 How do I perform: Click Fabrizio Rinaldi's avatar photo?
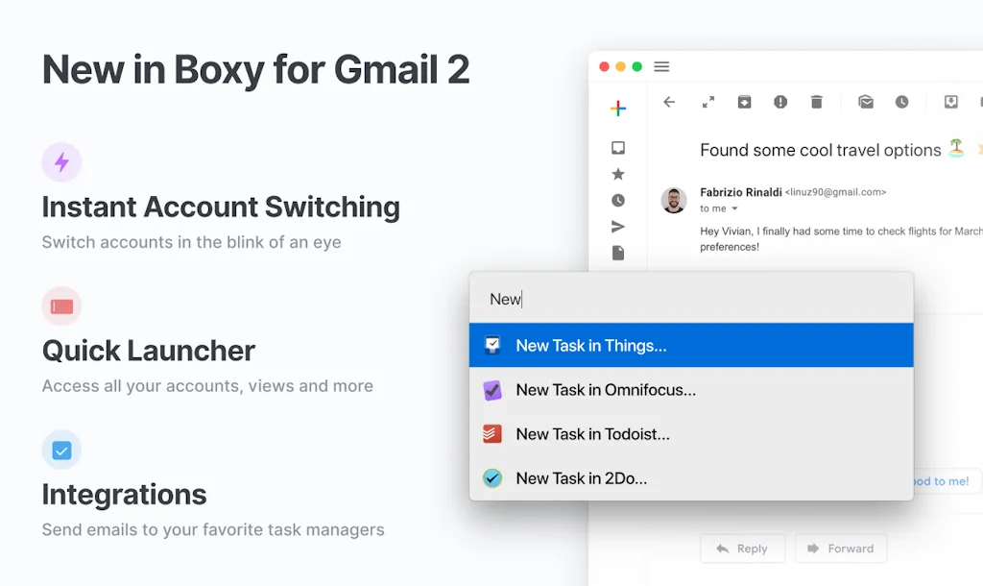674,201
